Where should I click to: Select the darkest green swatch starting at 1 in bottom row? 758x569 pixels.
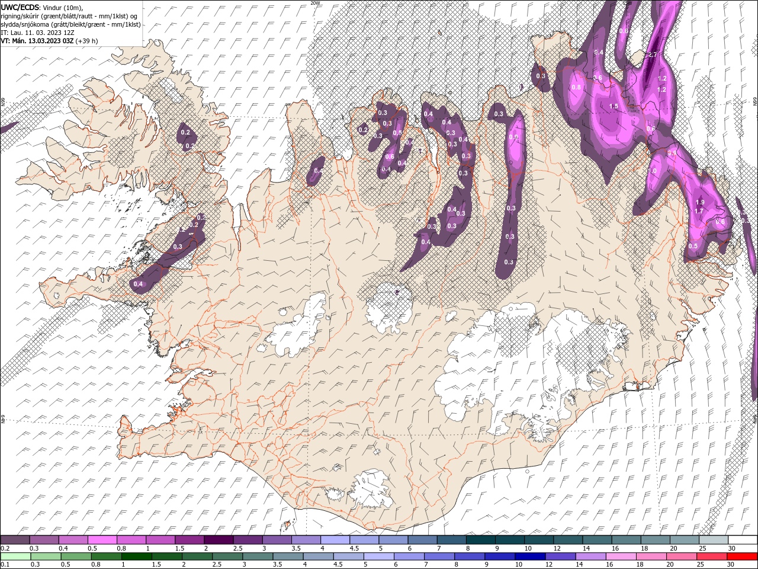(x=137, y=557)
